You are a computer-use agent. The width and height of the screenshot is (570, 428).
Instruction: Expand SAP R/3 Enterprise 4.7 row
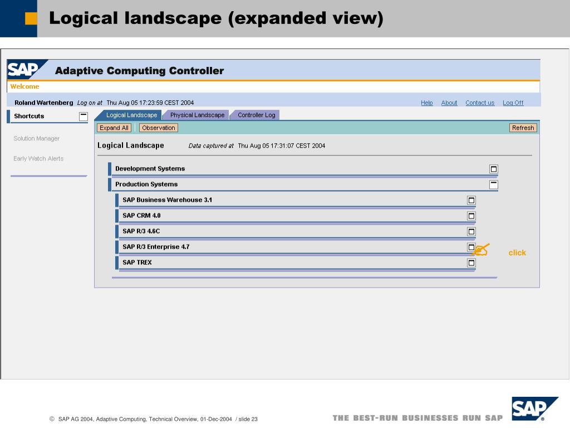[471, 247]
